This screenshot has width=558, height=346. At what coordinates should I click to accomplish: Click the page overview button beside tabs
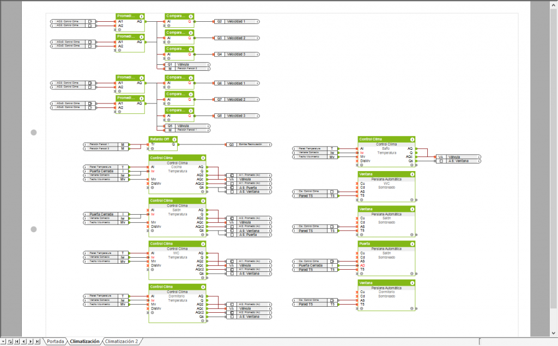(10, 342)
